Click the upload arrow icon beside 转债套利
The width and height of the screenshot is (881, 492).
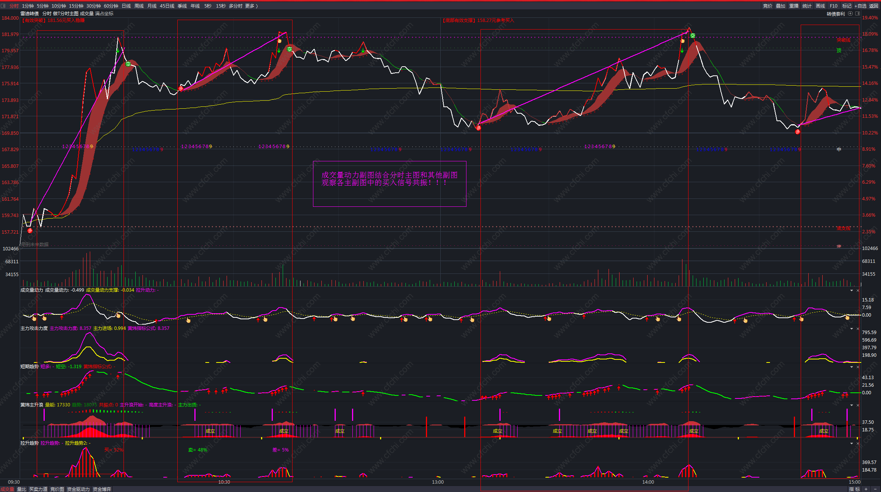[x=850, y=14]
